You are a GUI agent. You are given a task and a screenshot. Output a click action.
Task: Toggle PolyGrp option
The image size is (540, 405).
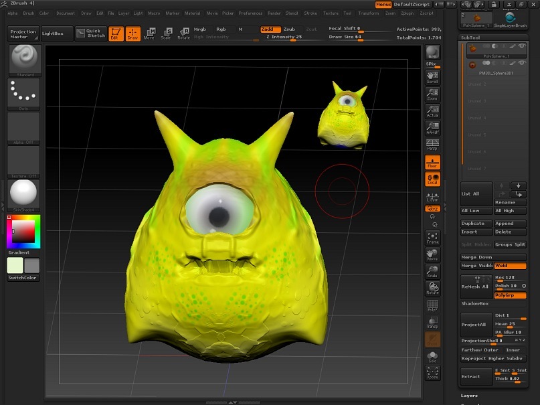(x=510, y=295)
